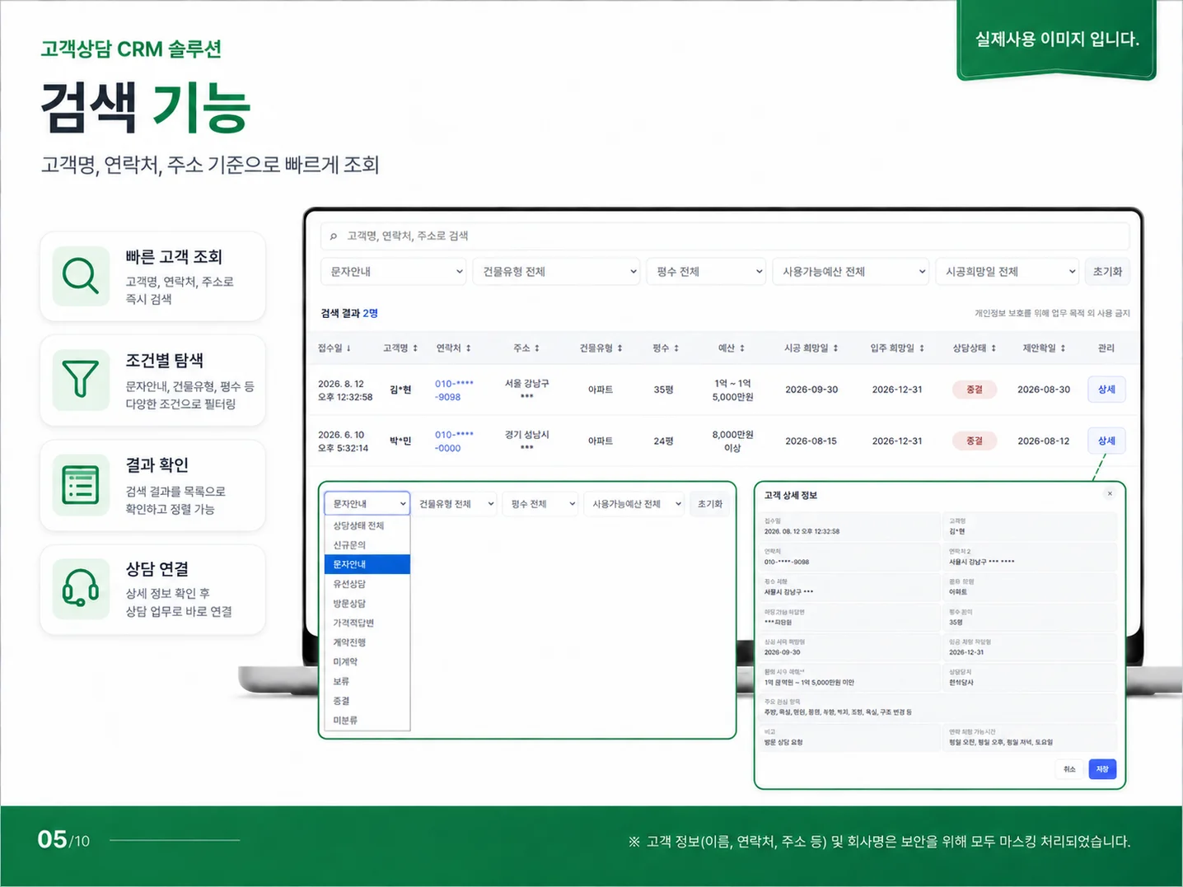Screen dimensions: 1183x887
Task: Click phone link 010-****-9098 in table
Action: 454,390
